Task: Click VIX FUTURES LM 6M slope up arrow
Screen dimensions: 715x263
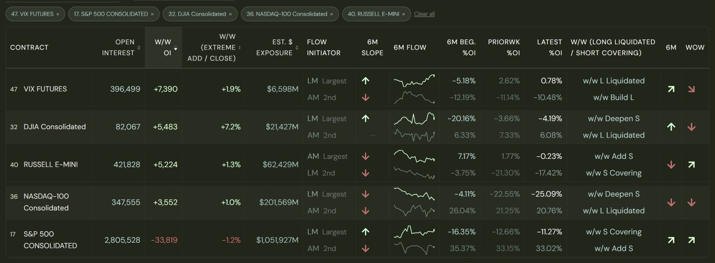Action: (366, 81)
